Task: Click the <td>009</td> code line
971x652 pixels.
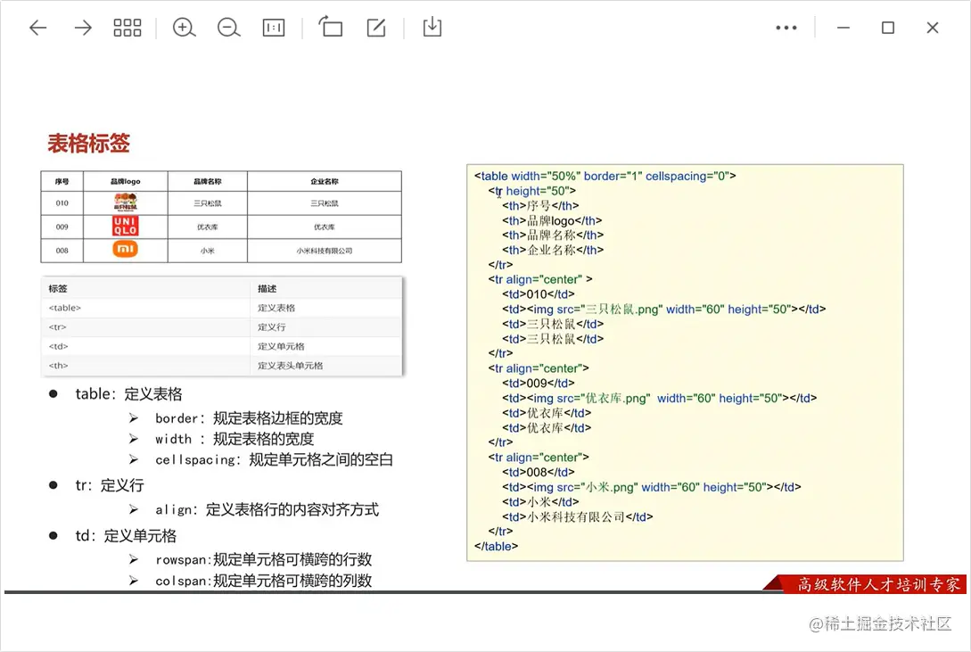Action: (539, 383)
